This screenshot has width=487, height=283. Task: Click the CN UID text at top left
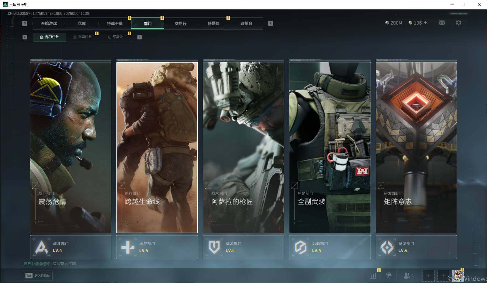[x=49, y=14]
